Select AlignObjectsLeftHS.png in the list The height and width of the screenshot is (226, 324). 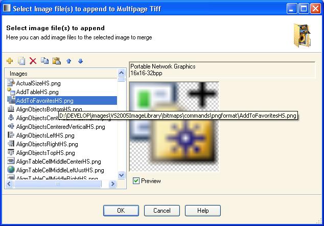[45, 135]
